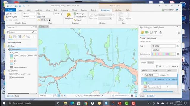The width and height of the screenshot is (190, 106).
Task: Open Windows Start menu
Action: (x=4, y=103)
